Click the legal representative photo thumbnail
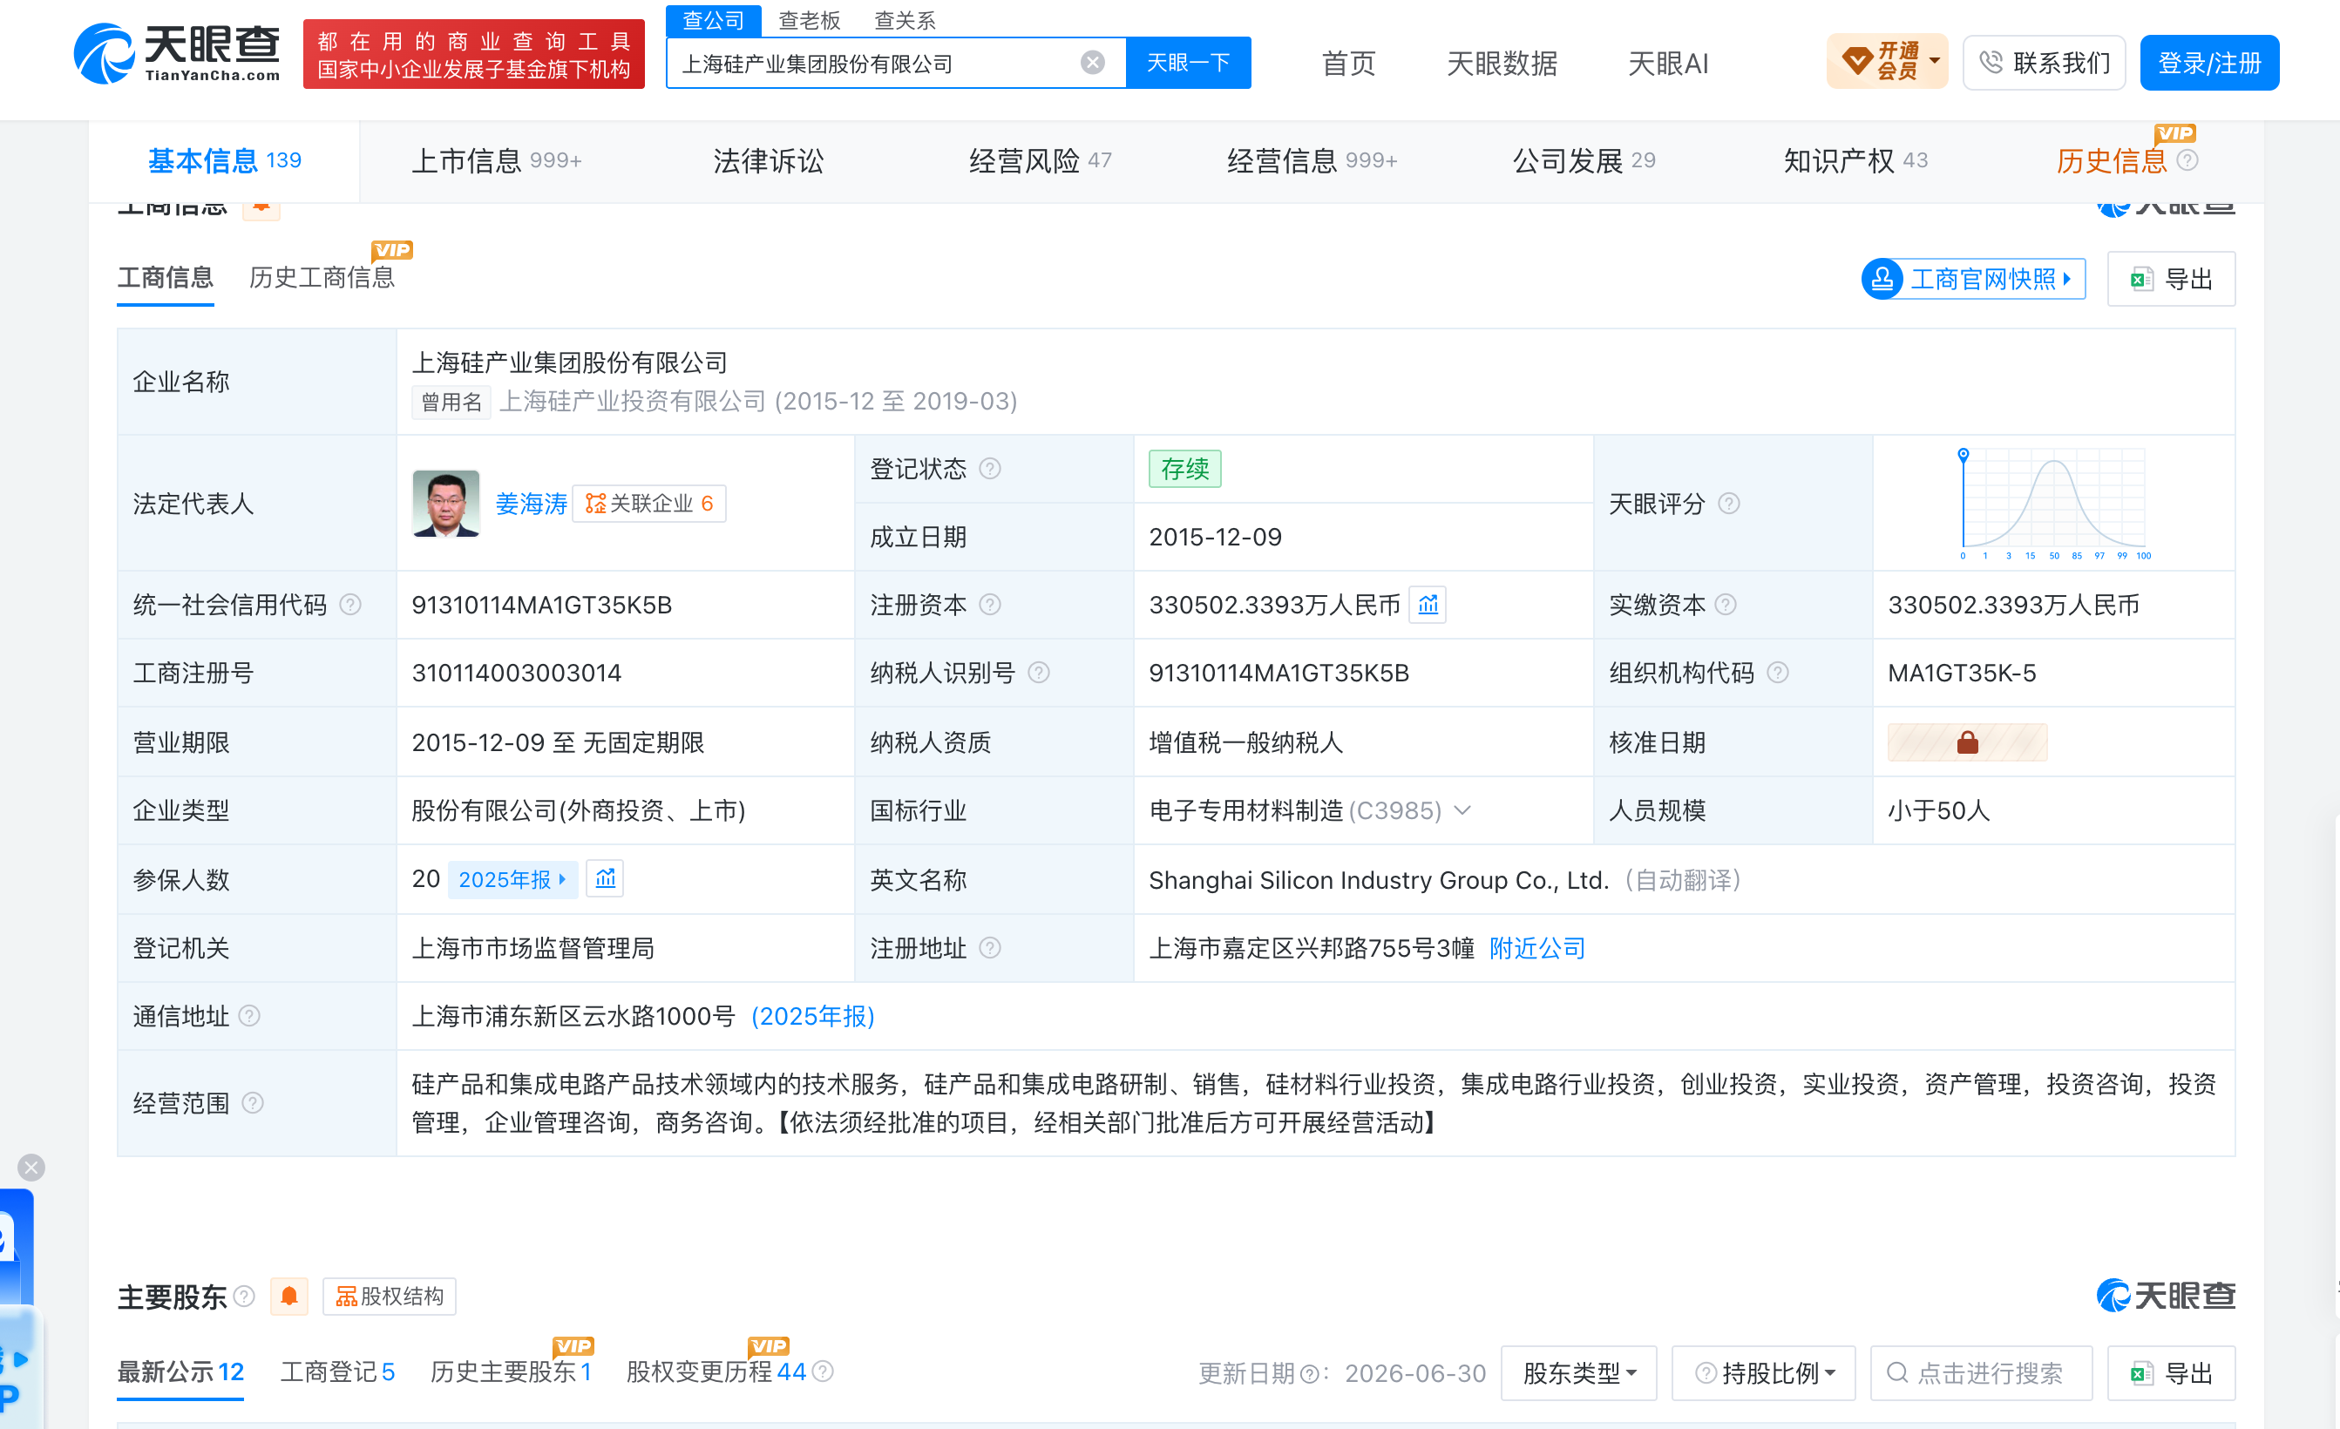The height and width of the screenshot is (1429, 2340). pos(445,504)
